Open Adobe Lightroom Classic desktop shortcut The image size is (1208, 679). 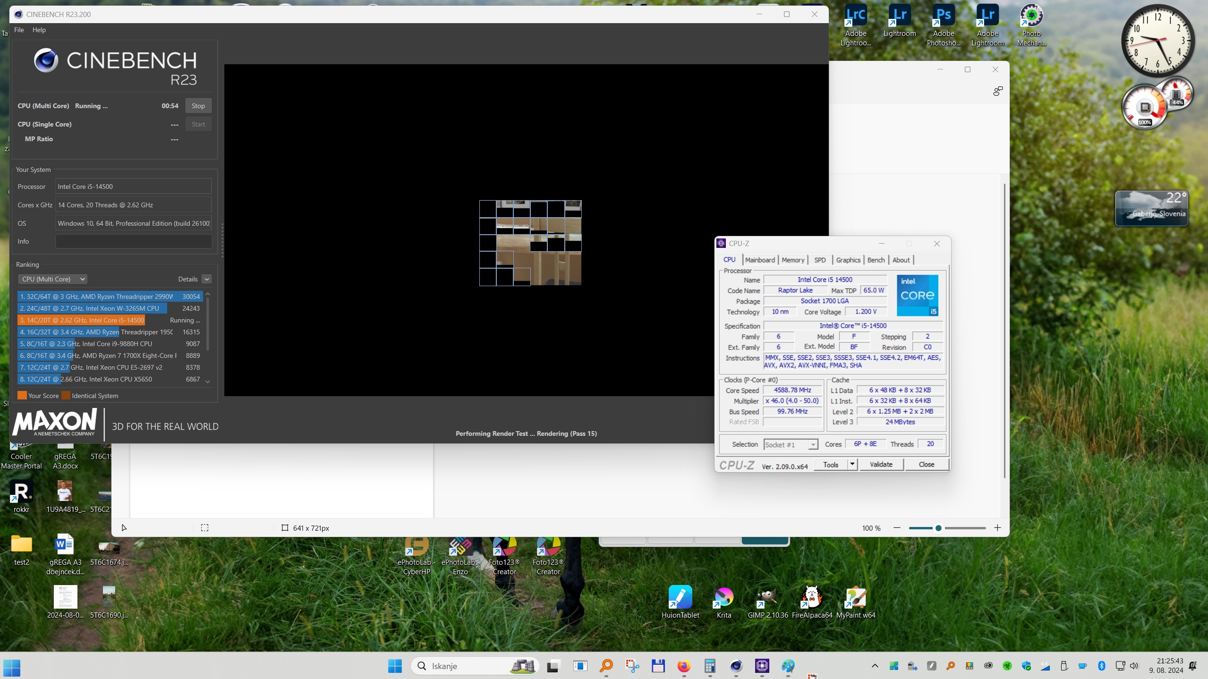[856, 26]
